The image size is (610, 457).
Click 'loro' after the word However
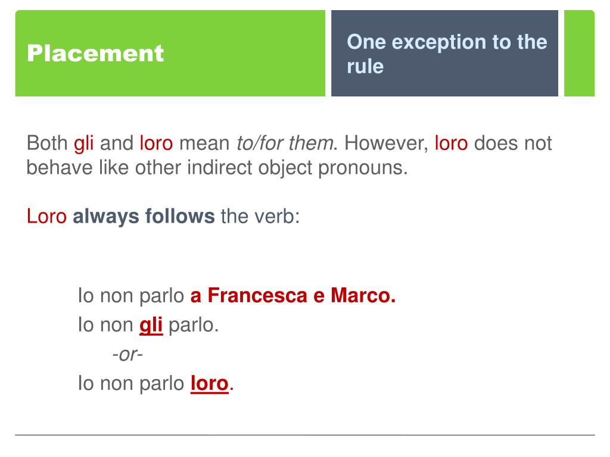[x=451, y=143]
